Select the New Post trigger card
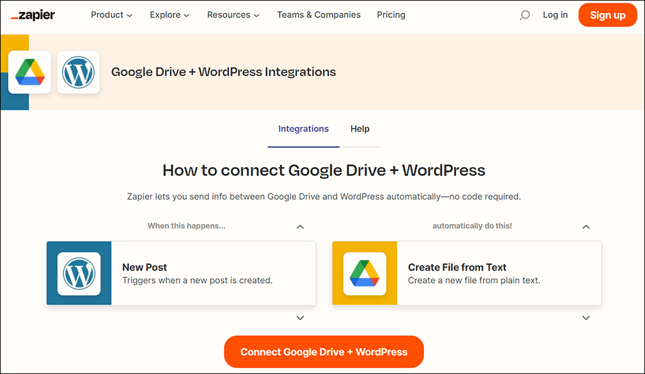 [x=181, y=273]
